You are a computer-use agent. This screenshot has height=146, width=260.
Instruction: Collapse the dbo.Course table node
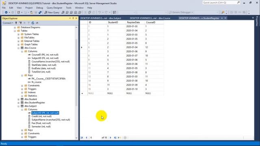[x=19, y=48]
